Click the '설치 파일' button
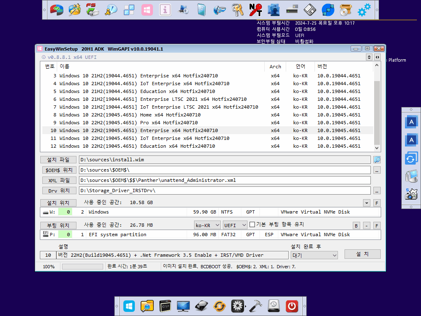 [58, 160]
